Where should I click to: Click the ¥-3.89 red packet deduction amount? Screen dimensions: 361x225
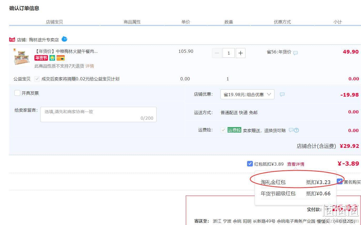point(348,164)
